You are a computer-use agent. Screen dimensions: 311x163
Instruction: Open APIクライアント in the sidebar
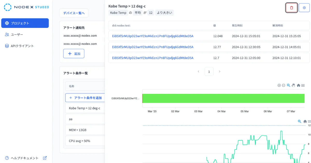(22, 46)
